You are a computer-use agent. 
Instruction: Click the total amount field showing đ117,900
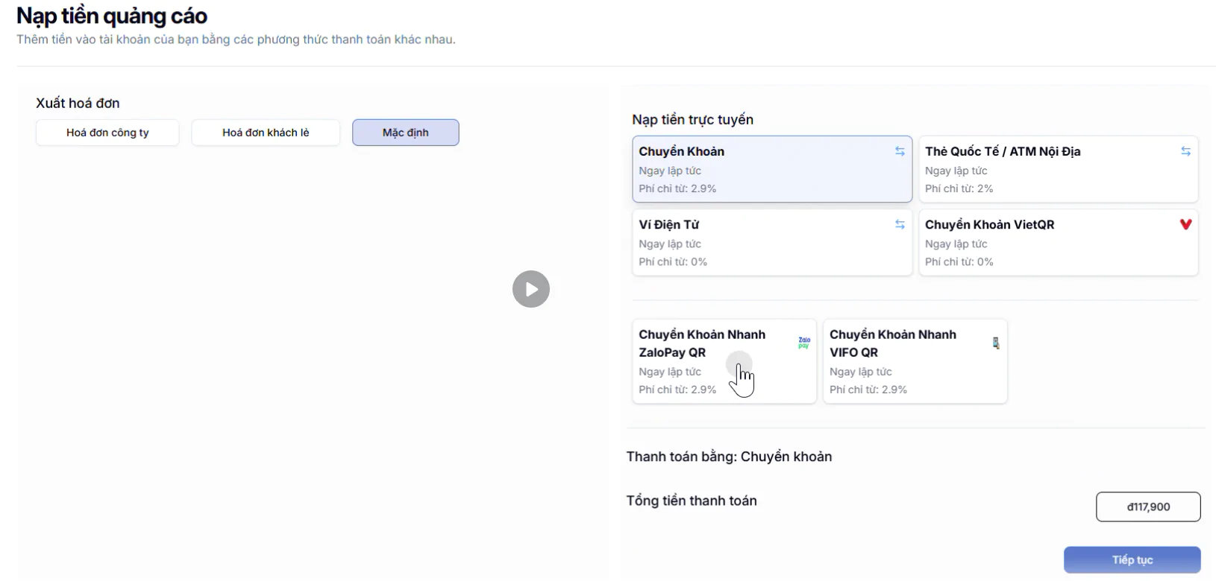tap(1147, 507)
